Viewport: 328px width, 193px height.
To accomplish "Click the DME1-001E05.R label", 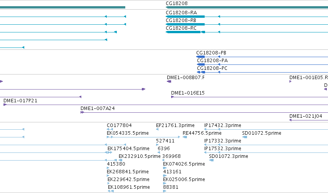I will pyautogui.click(x=309, y=78).
